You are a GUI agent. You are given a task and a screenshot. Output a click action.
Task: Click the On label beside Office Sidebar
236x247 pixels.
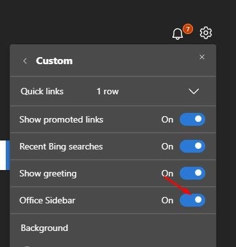[x=167, y=200]
